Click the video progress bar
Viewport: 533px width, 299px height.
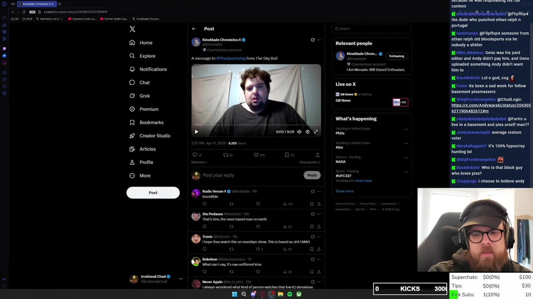pos(256,125)
